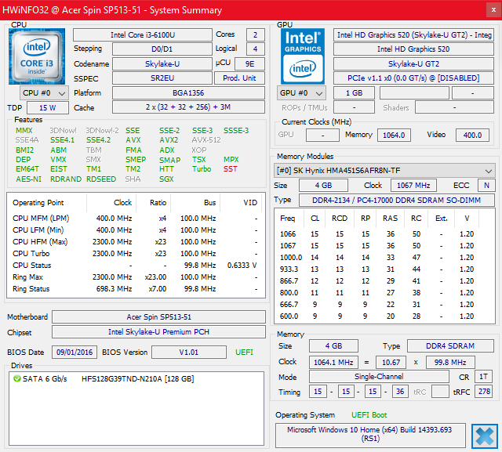The width and height of the screenshot is (502, 452).
Task: Click the Memory Type DDR4 SDRAM field
Action: (450, 346)
